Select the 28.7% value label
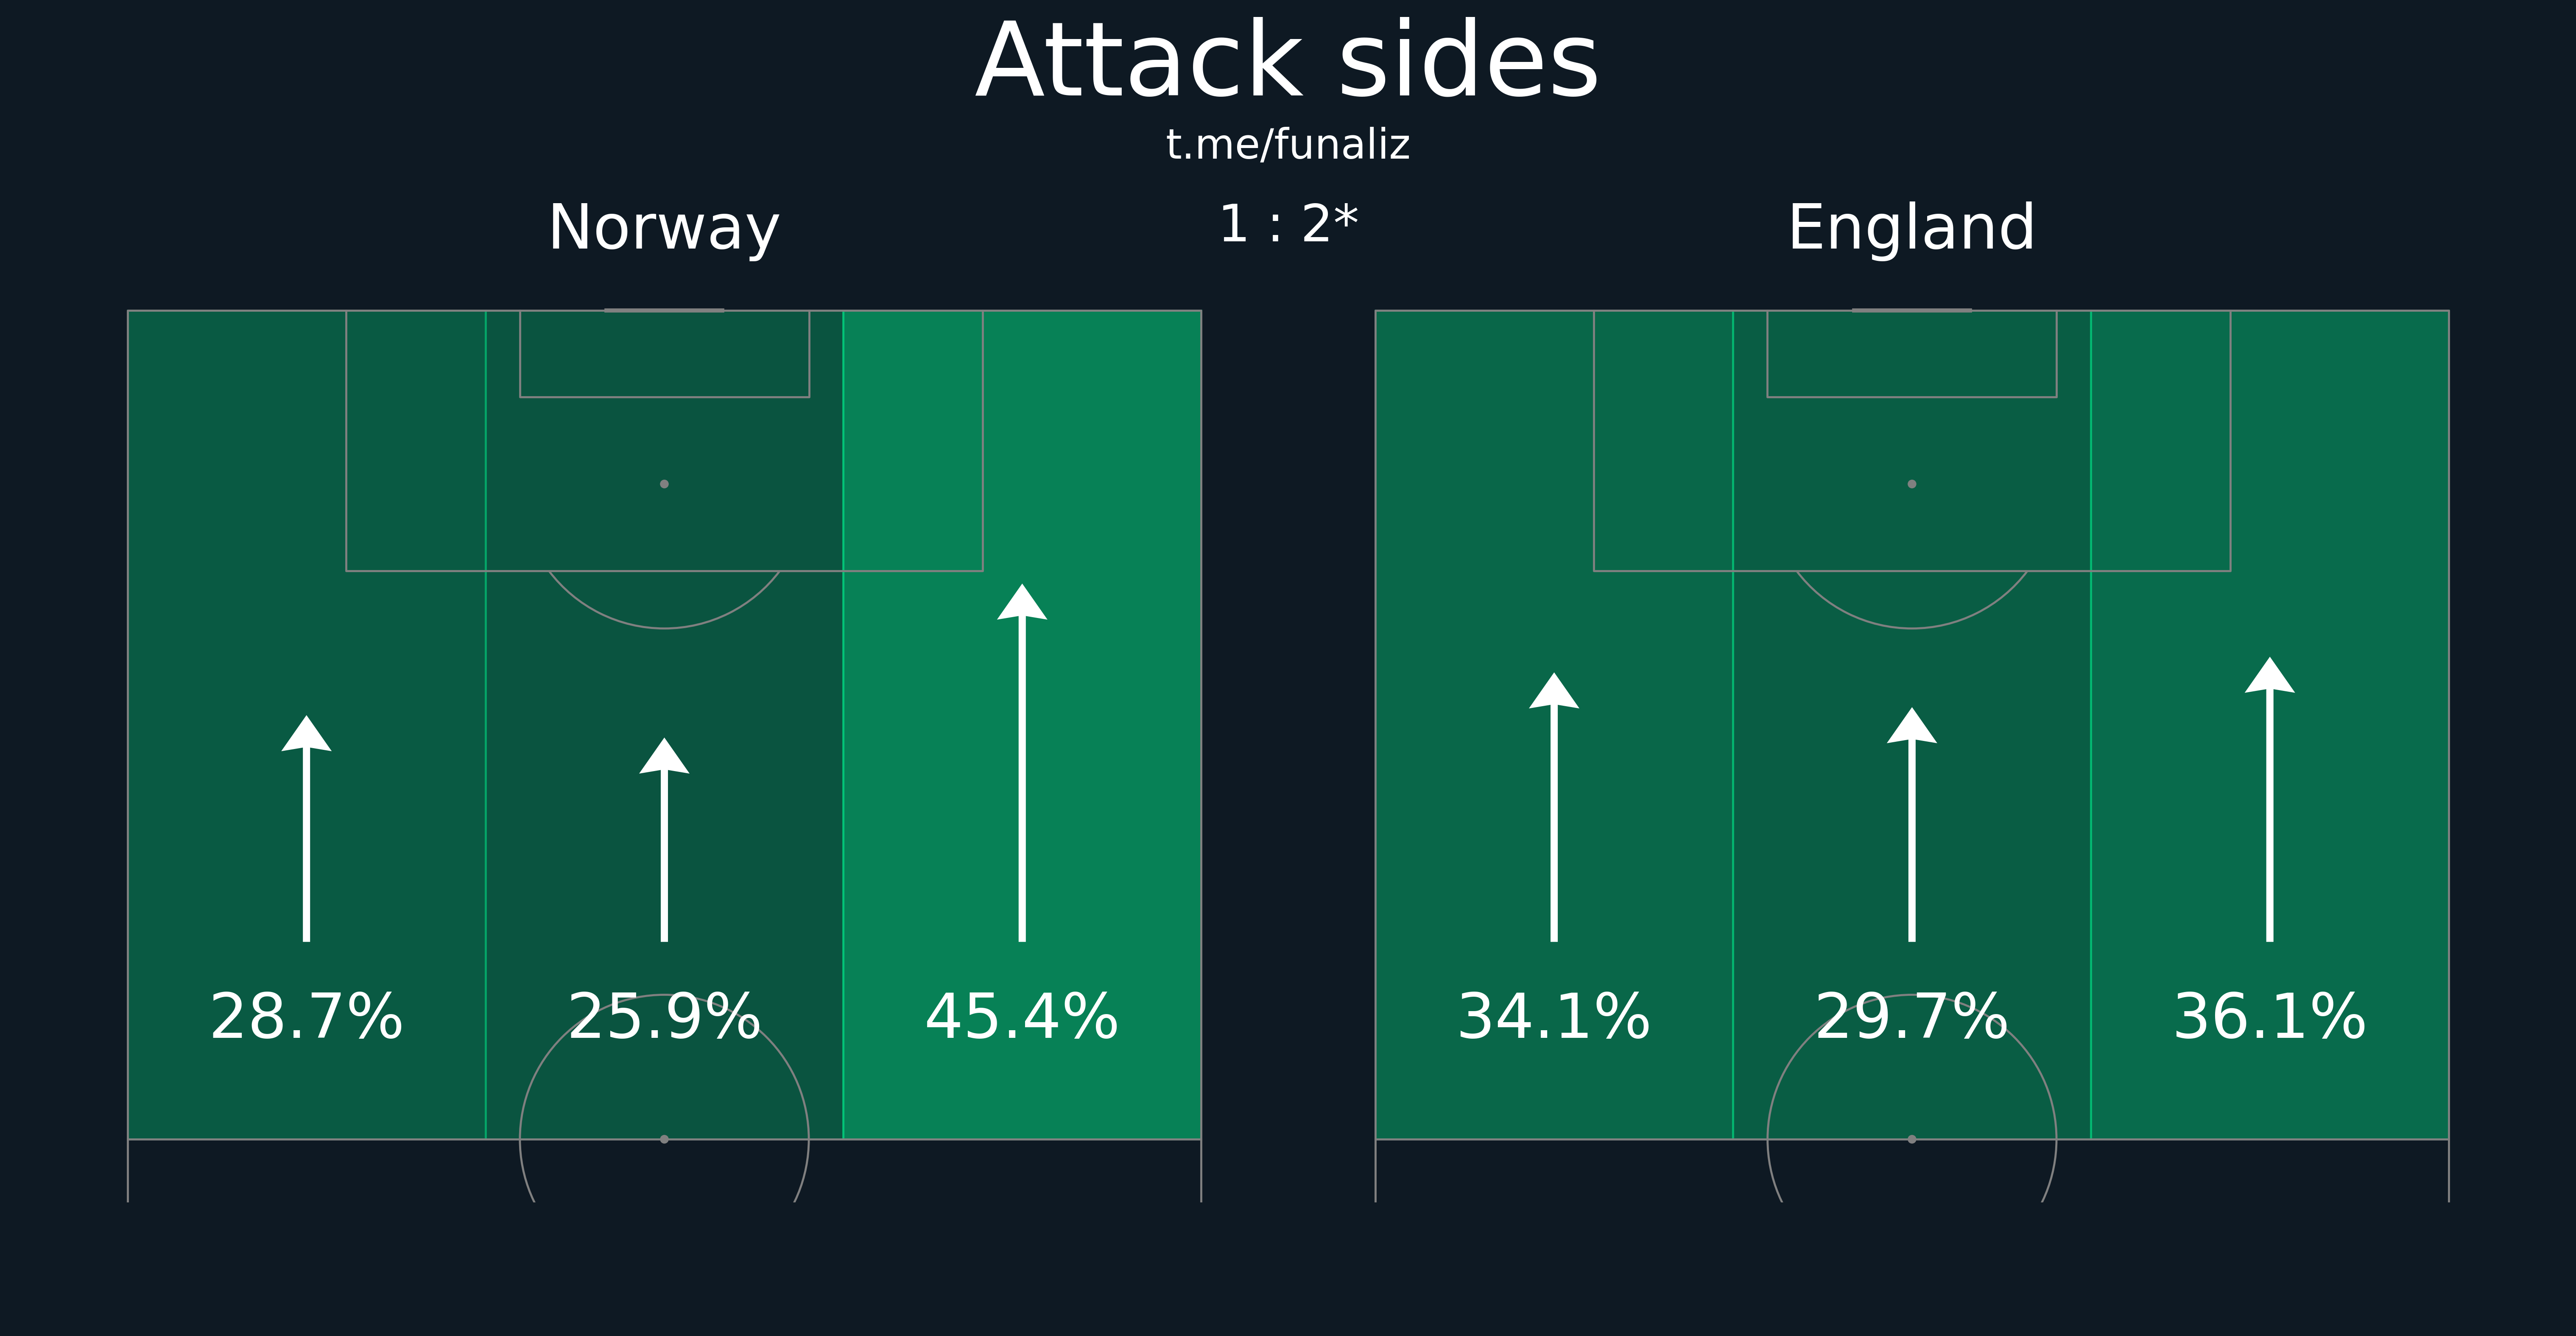The image size is (2576, 1336). point(306,1017)
